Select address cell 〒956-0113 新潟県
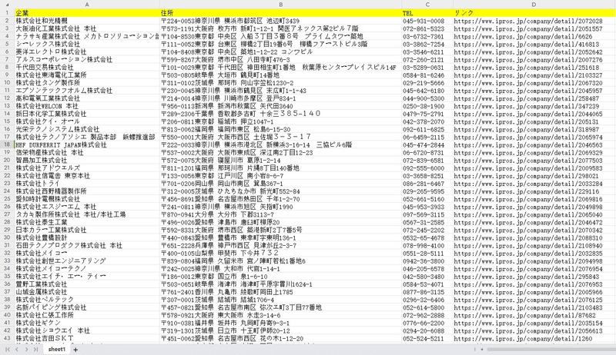 (x=280, y=106)
